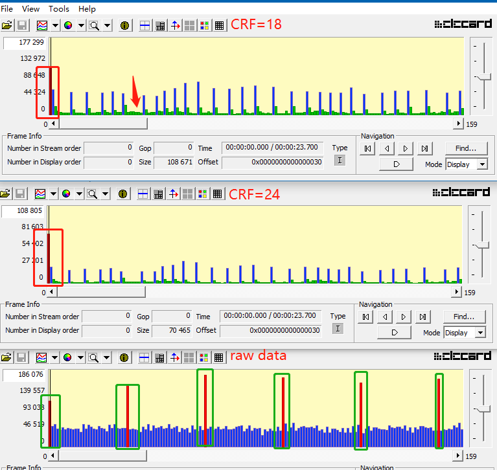
Task: Click colored squares icon in CRF=24 toolbar
Action: (203, 194)
